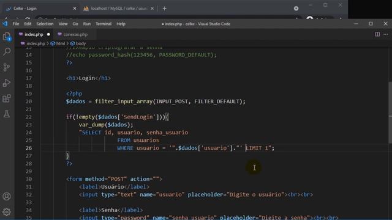Click the Usuário label on line 31
The width and height of the screenshot is (392, 220).
tap(113, 186)
